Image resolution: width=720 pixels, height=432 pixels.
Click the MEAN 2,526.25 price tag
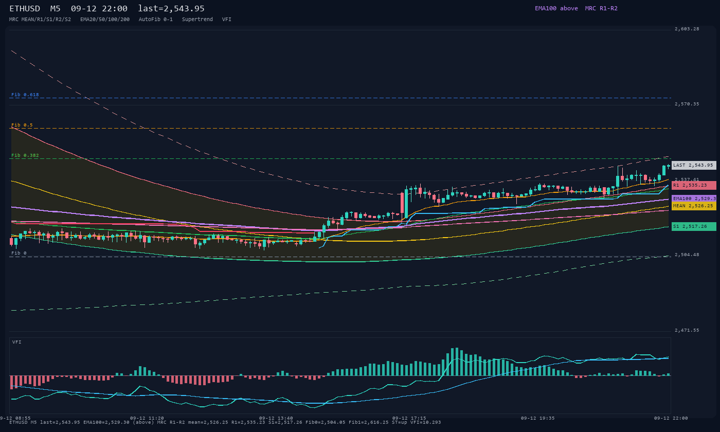[x=694, y=206]
